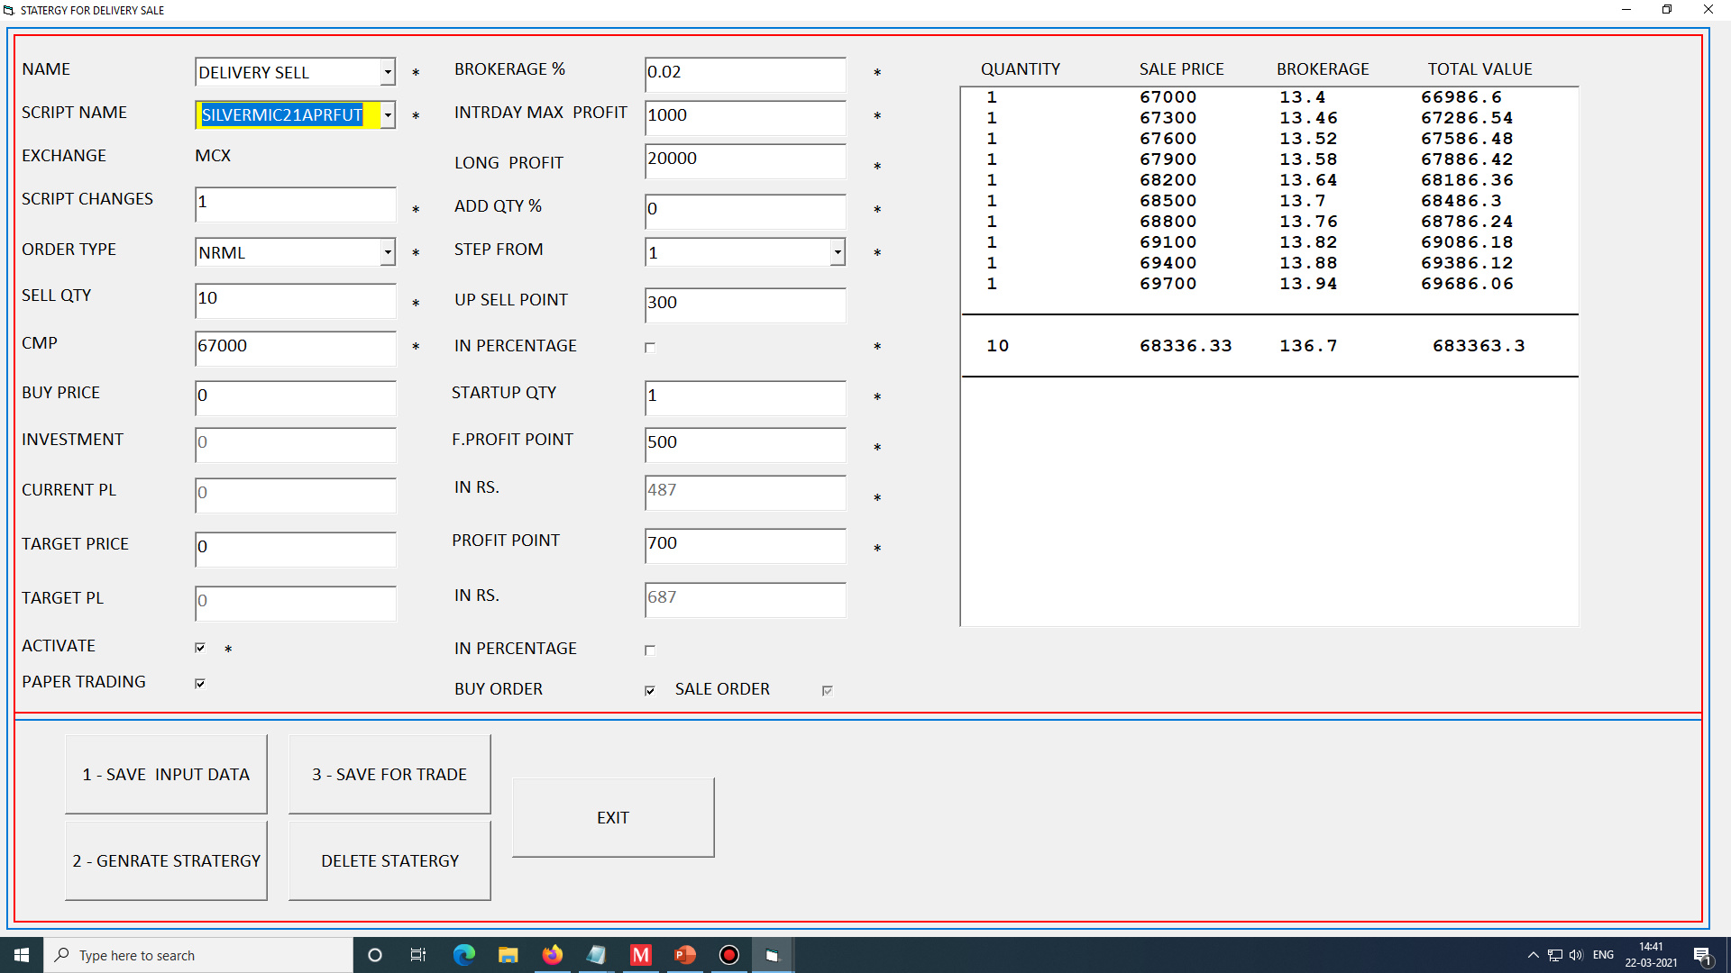Click the 1 - SAVE INPUT DATA button

pyautogui.click(x=166, y=775)
